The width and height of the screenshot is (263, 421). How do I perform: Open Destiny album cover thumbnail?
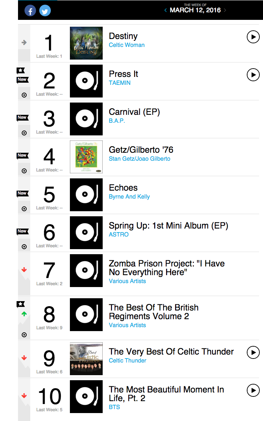click(86, 43)
